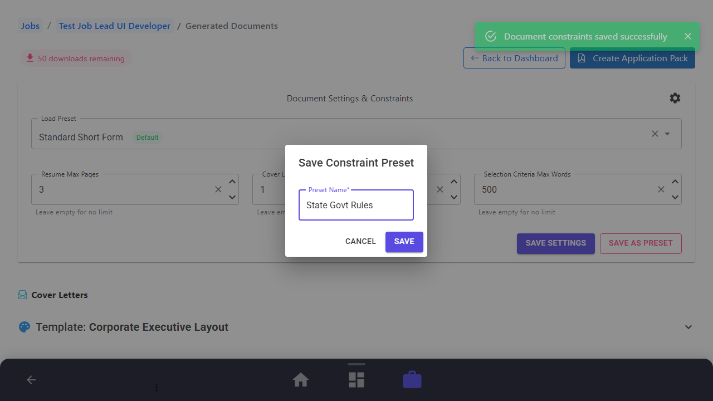Expand the Template: Corporate Executive Layout section
The height and width of the screenshot is (401, 713).
[x=688, y=327]
